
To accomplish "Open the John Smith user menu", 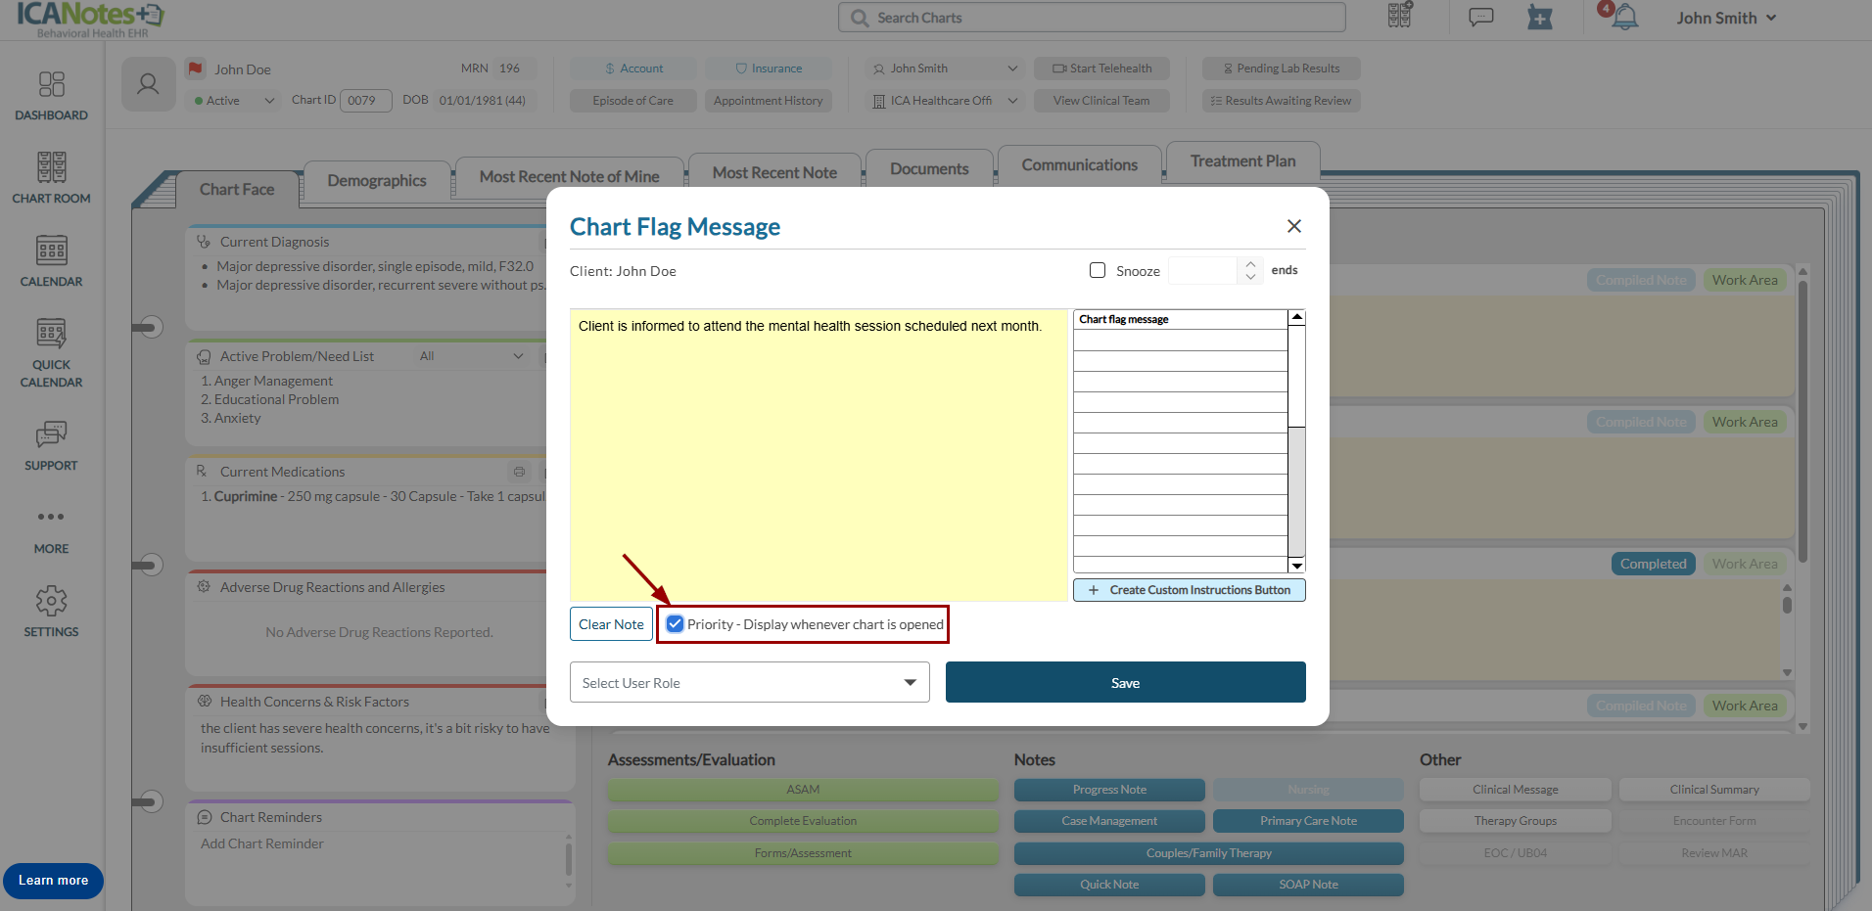I will [x=1726, y=18].
